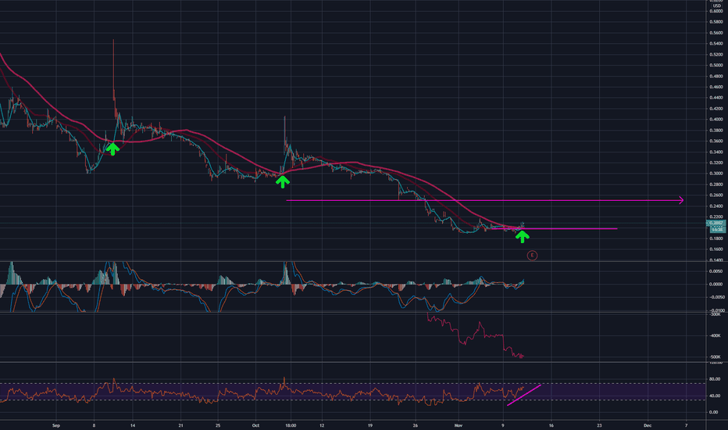
Task: Click the 40.00 RSI scale label
Action: click(x=714, y=396)
